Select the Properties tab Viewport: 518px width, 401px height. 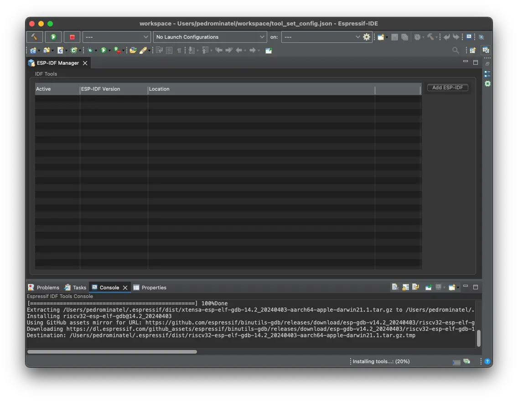(150, 288)
